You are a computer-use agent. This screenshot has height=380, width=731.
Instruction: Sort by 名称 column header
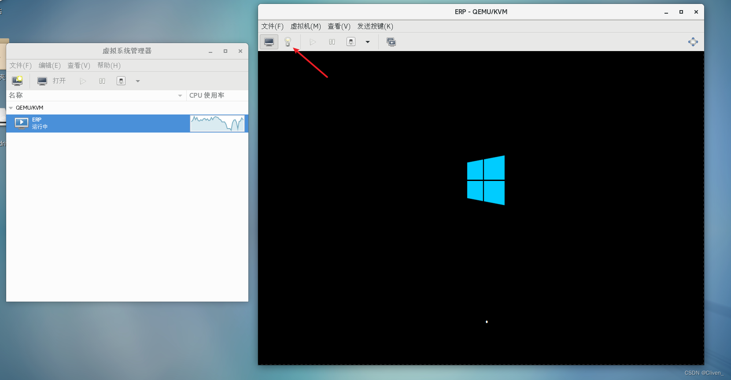click(x=96, y=96)
